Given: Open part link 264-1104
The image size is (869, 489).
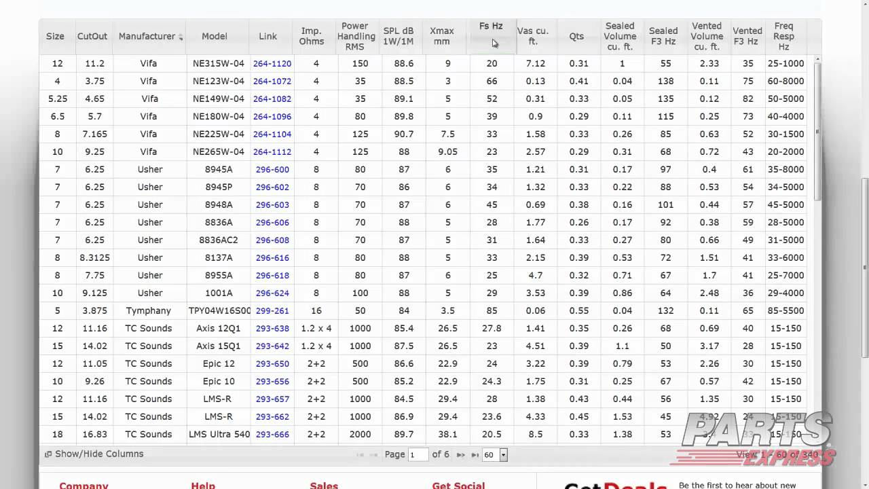Looking at the screenshot, I should [272, 134].
